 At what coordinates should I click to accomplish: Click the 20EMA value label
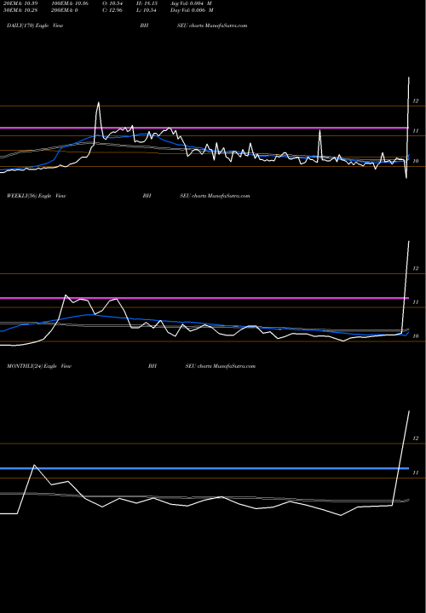(22, 3)
